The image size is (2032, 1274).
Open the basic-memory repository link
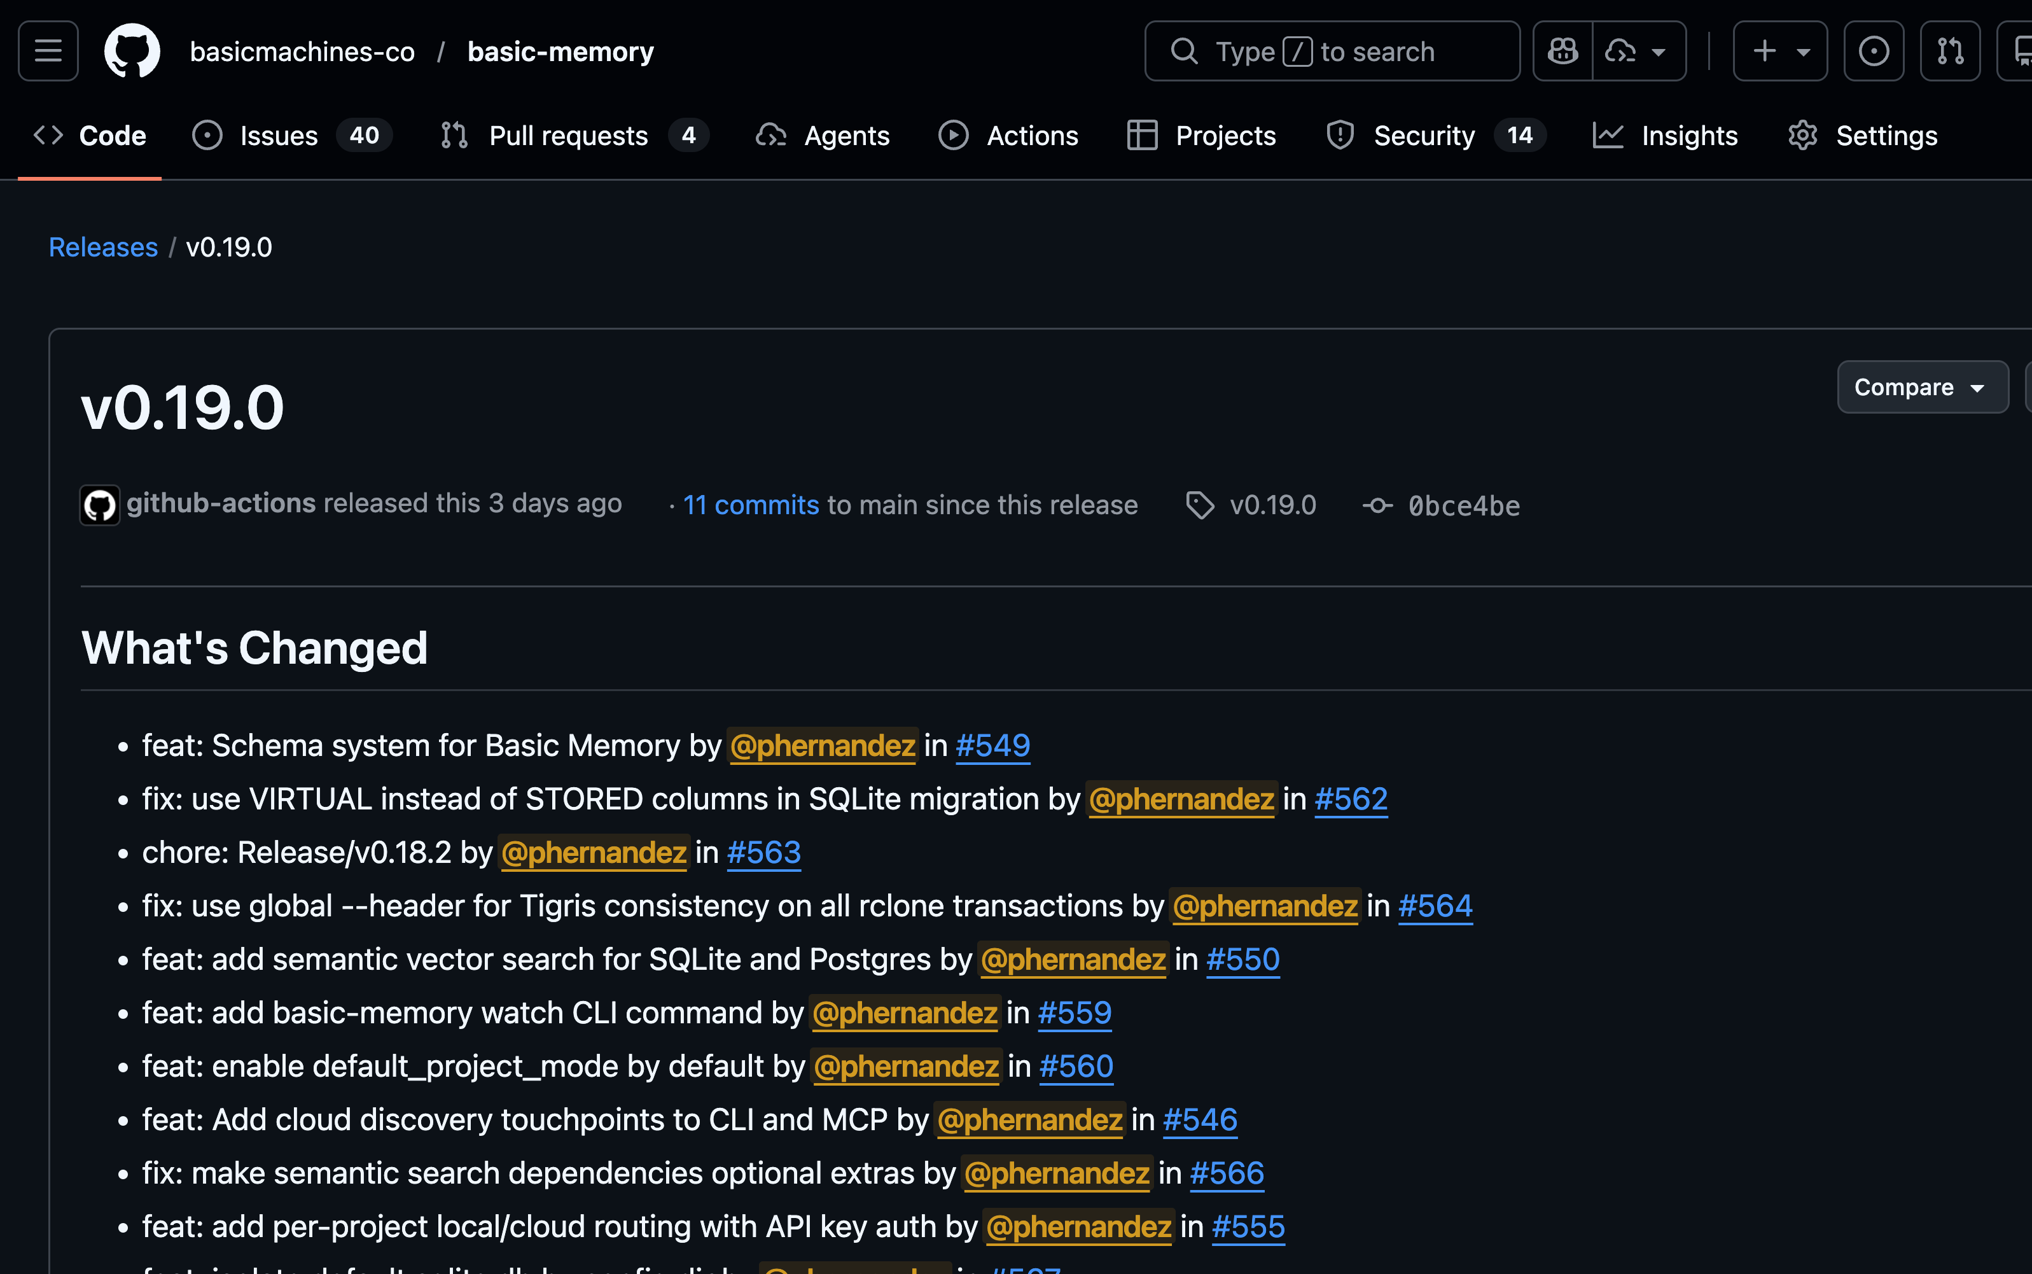[x=561, y=52]
